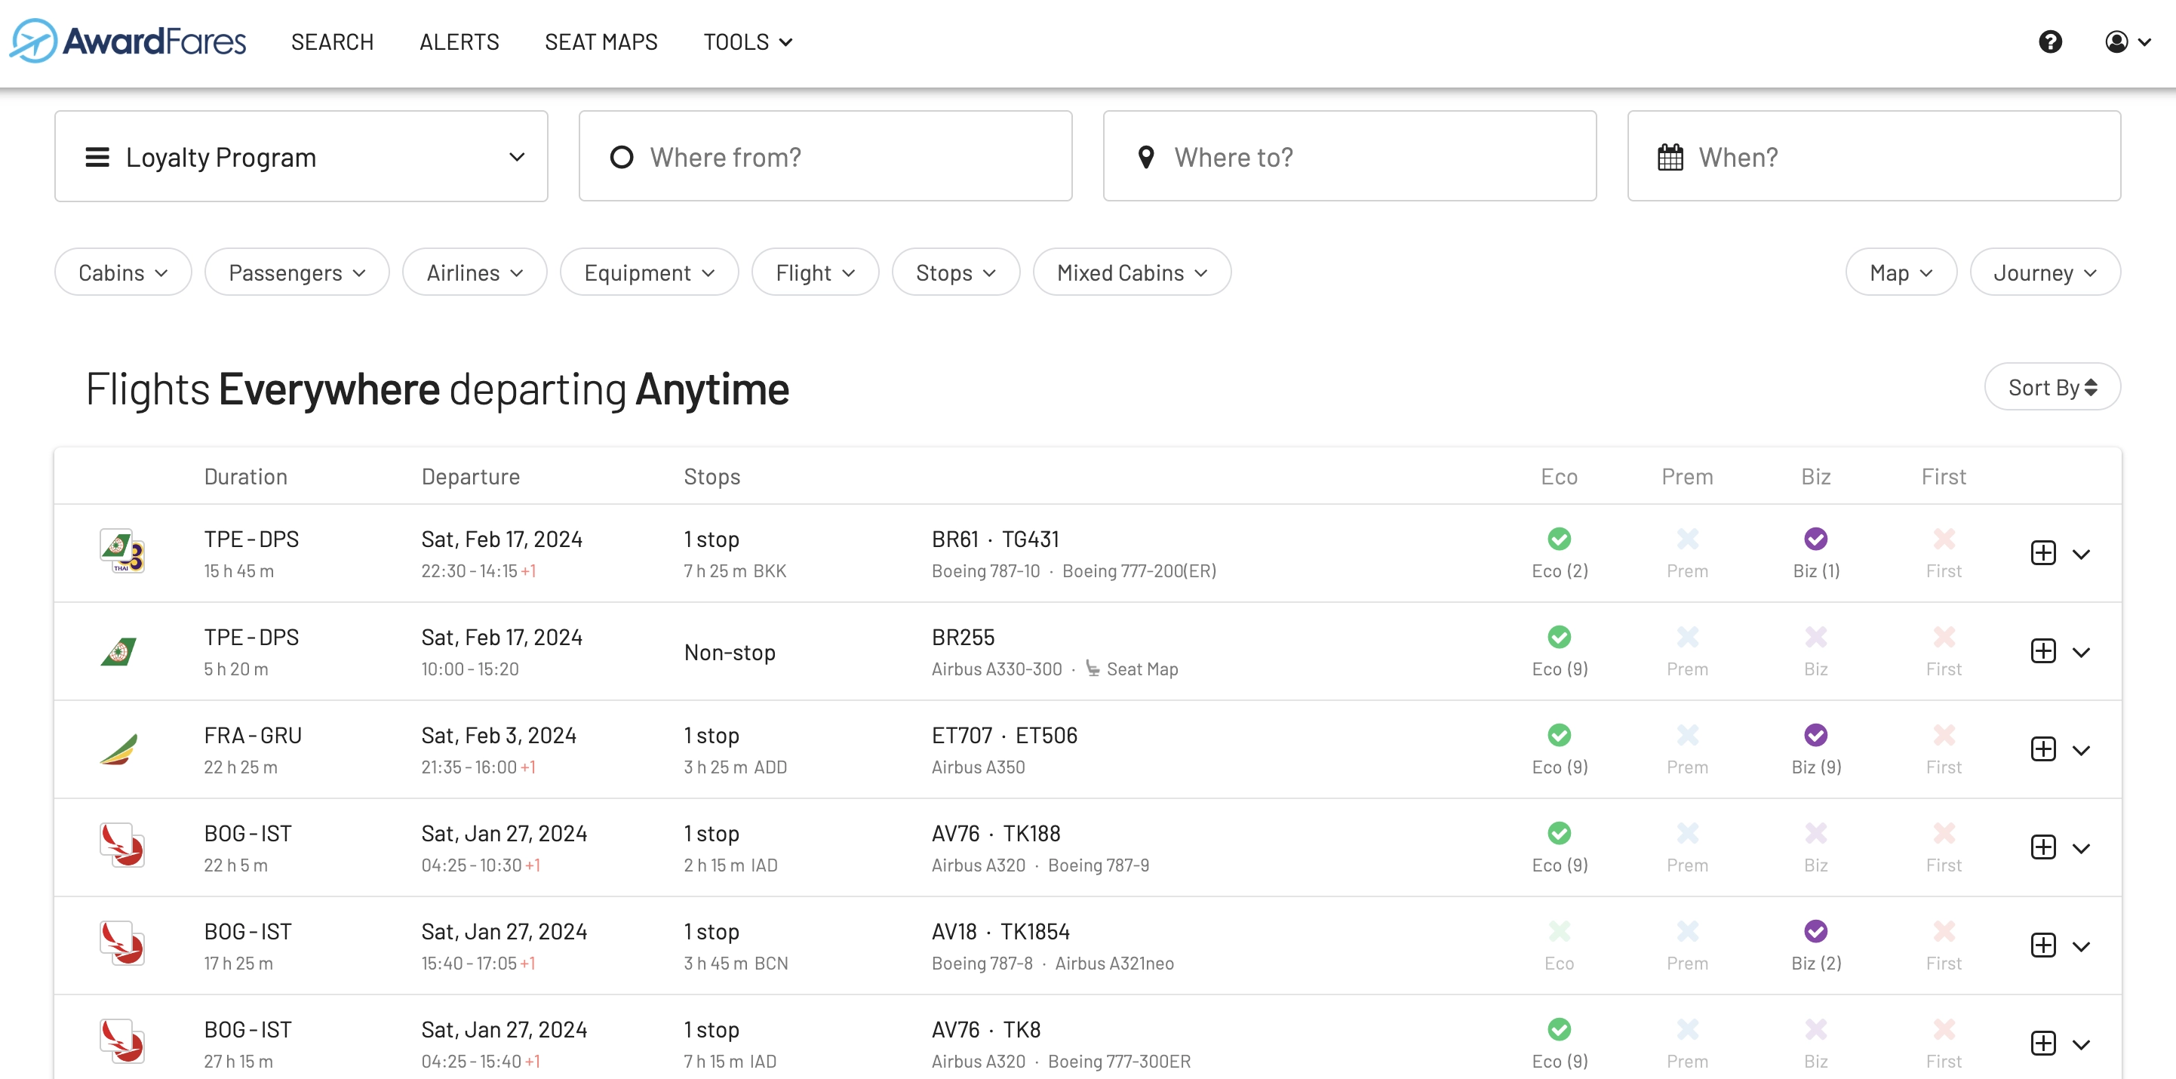Click the combined EVA/Thai logo for BR61
The width and height of the screenshot is (2176, 1079).
[x=121, y=552]
